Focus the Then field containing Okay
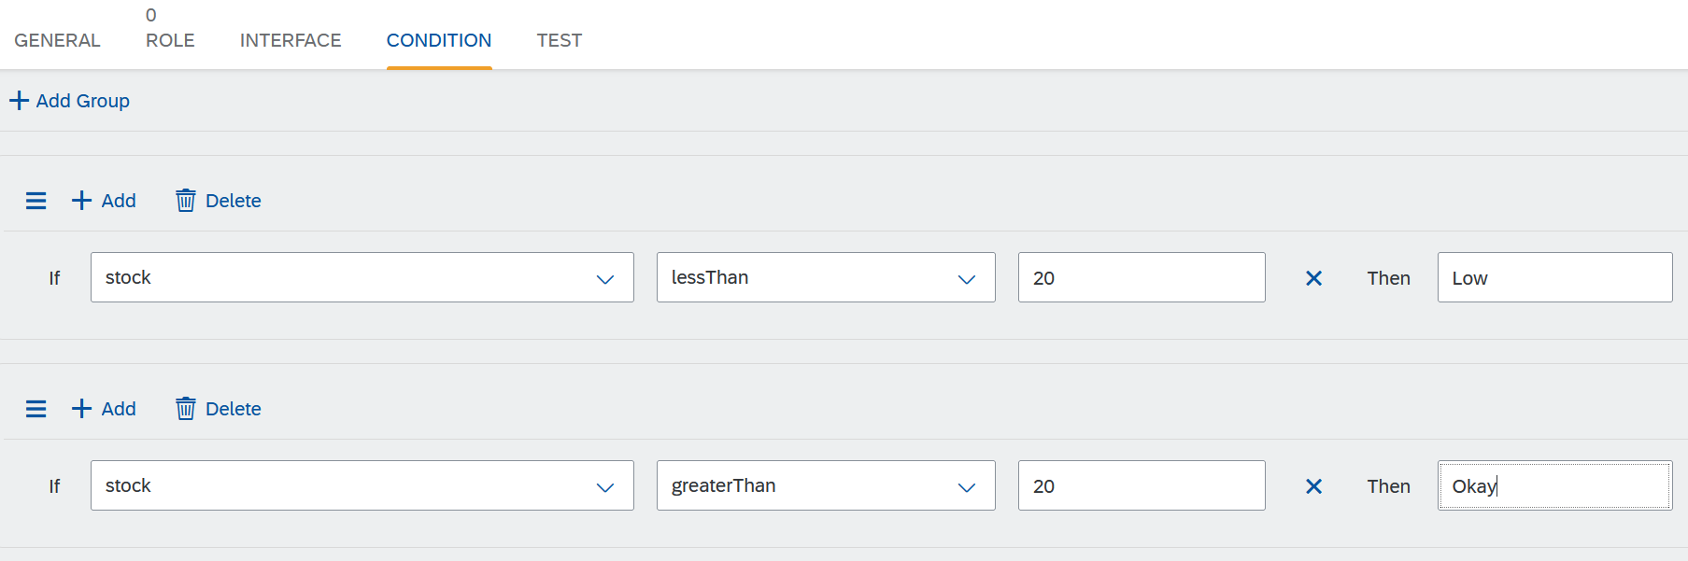Viewport: 1688px width, 561px height. coord(1554,486)
